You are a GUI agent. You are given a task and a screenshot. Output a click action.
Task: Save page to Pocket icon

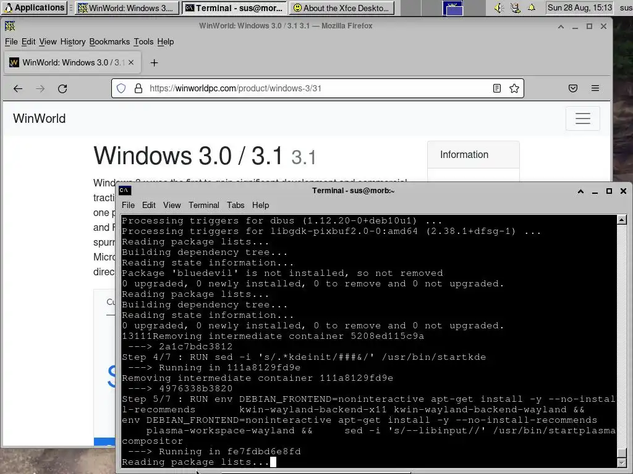point(573,88)
